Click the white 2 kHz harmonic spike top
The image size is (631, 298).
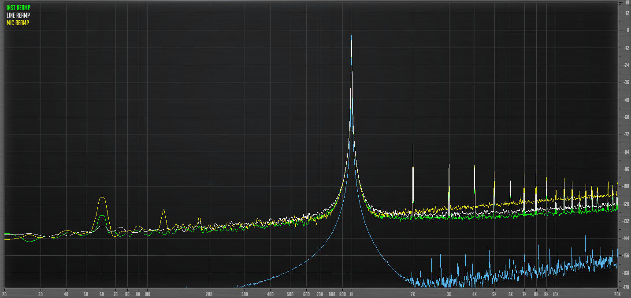(x=413, y=144)
